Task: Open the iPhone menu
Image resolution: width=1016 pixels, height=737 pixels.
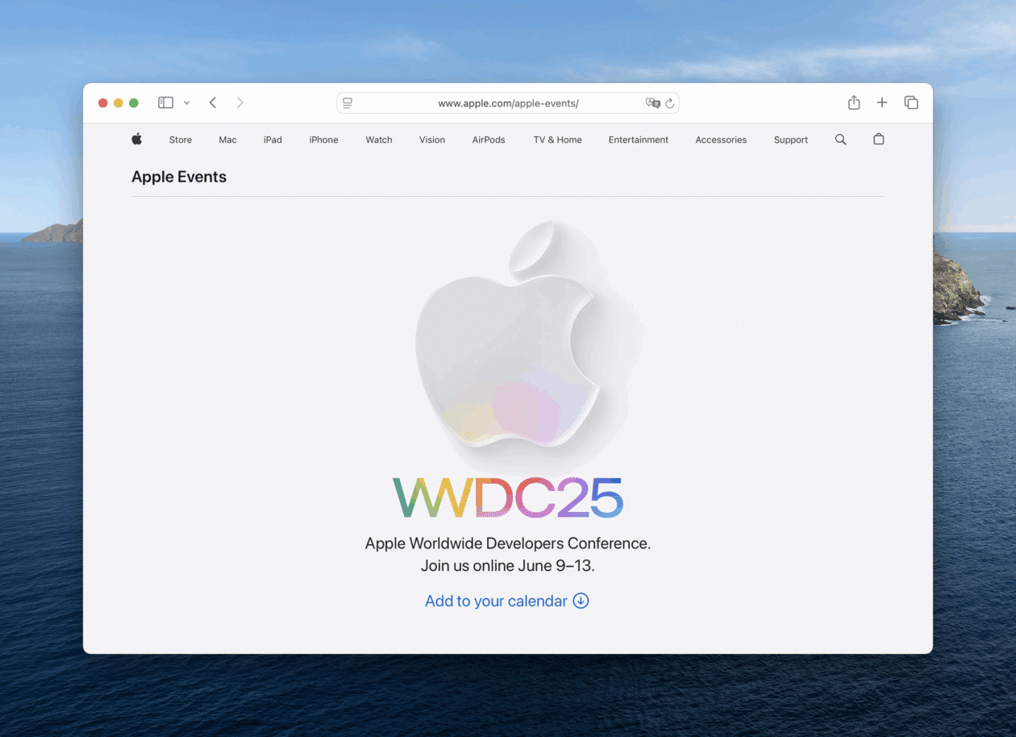Action: tap(323, 139)
